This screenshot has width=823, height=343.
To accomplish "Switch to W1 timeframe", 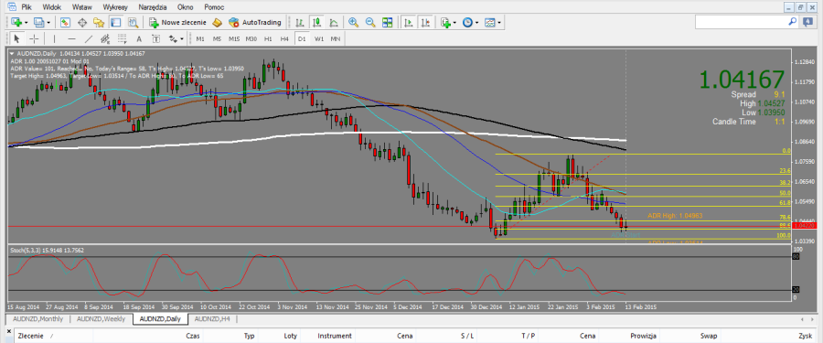I will 318,38.
